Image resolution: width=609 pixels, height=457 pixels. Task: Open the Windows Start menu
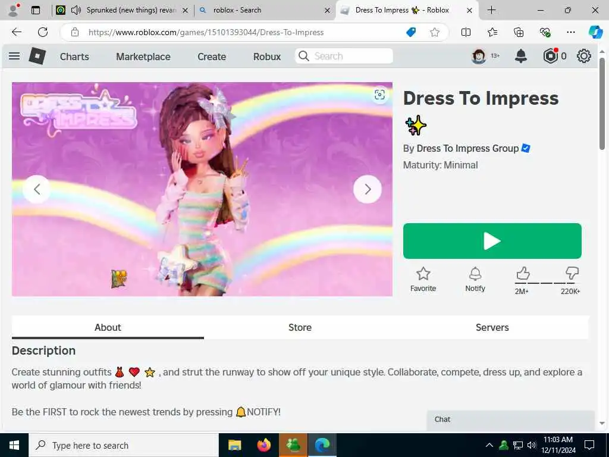[14, 445]
